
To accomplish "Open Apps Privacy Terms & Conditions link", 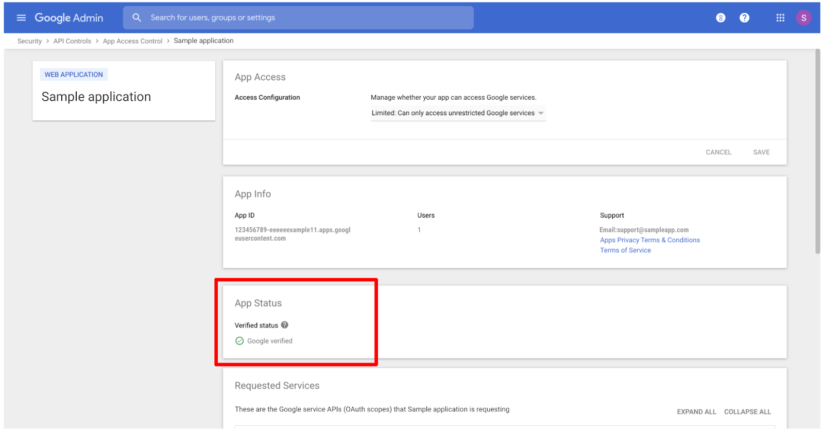I will (x=650, y=240).
